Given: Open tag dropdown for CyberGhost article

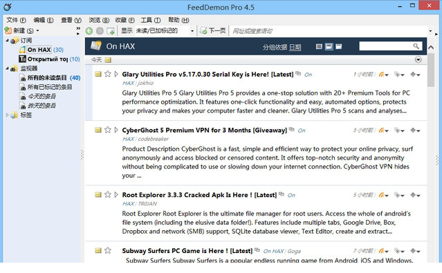Looking at the screenshot, I should click(x=399, y=131).
